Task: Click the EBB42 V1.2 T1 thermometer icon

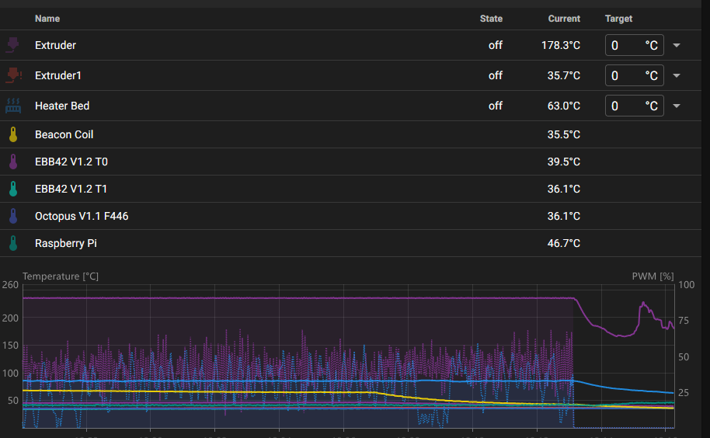Action: tap(13, 189)
